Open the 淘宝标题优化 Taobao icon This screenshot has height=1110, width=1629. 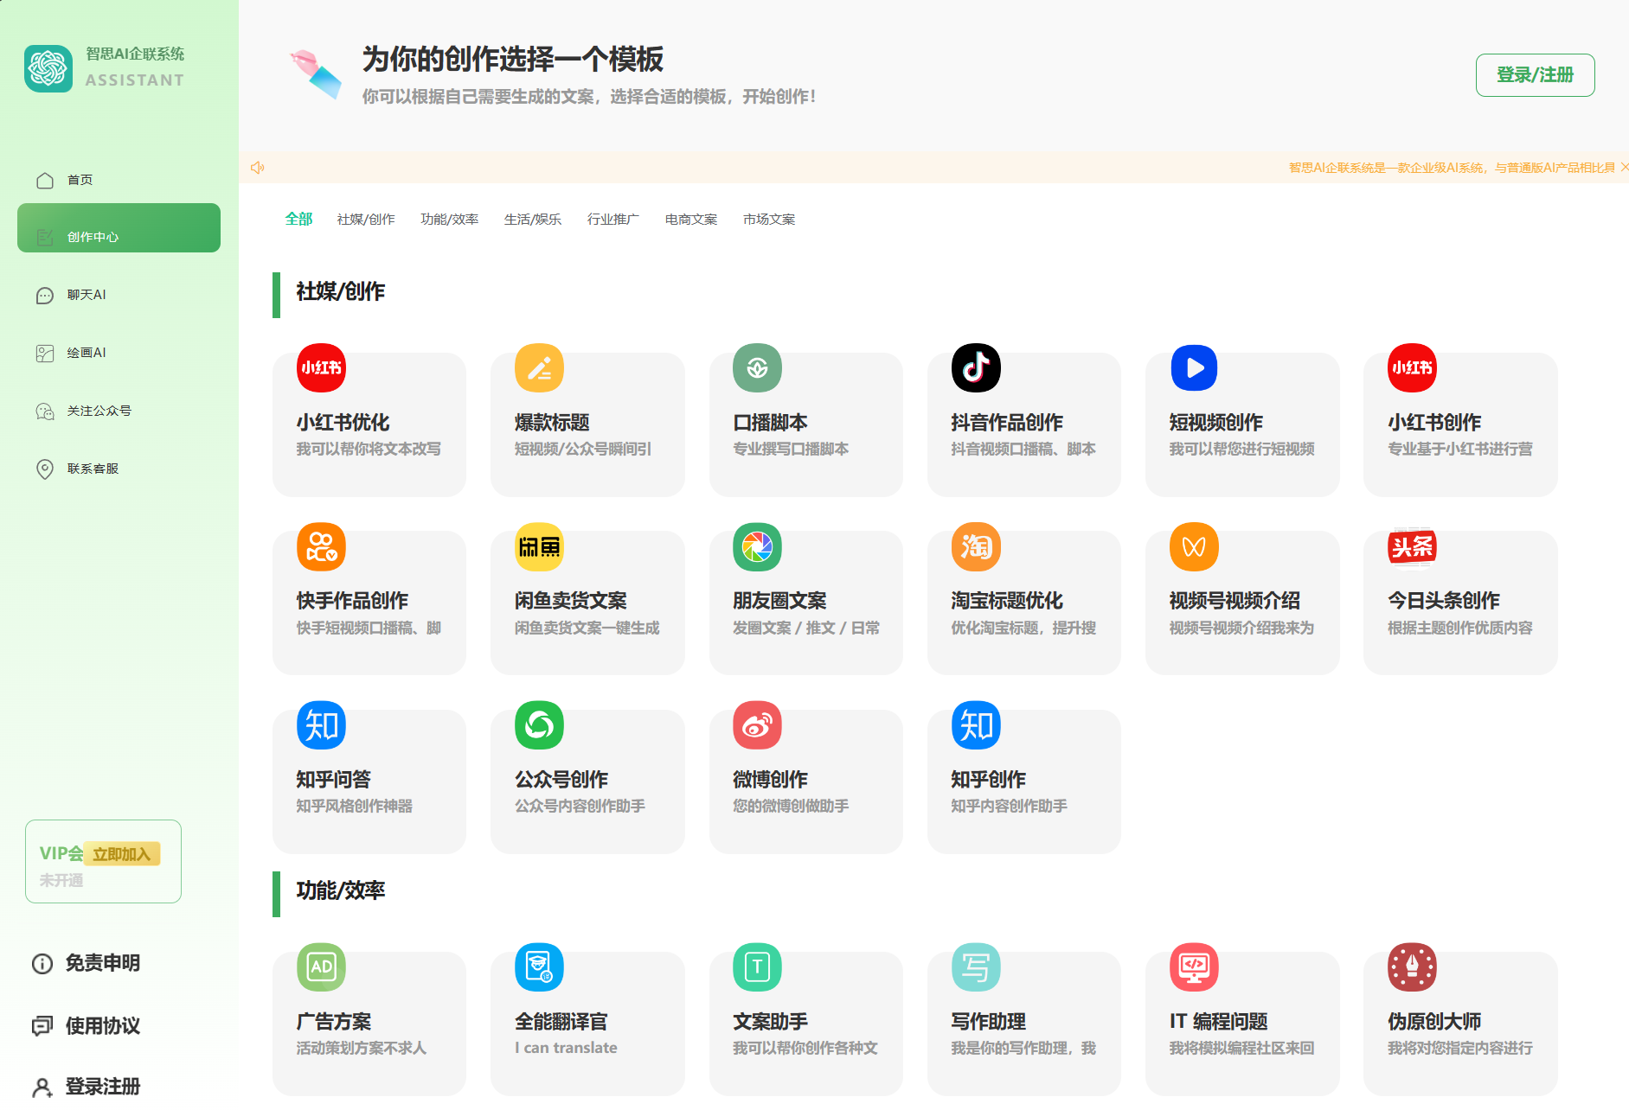click(976, 547)
